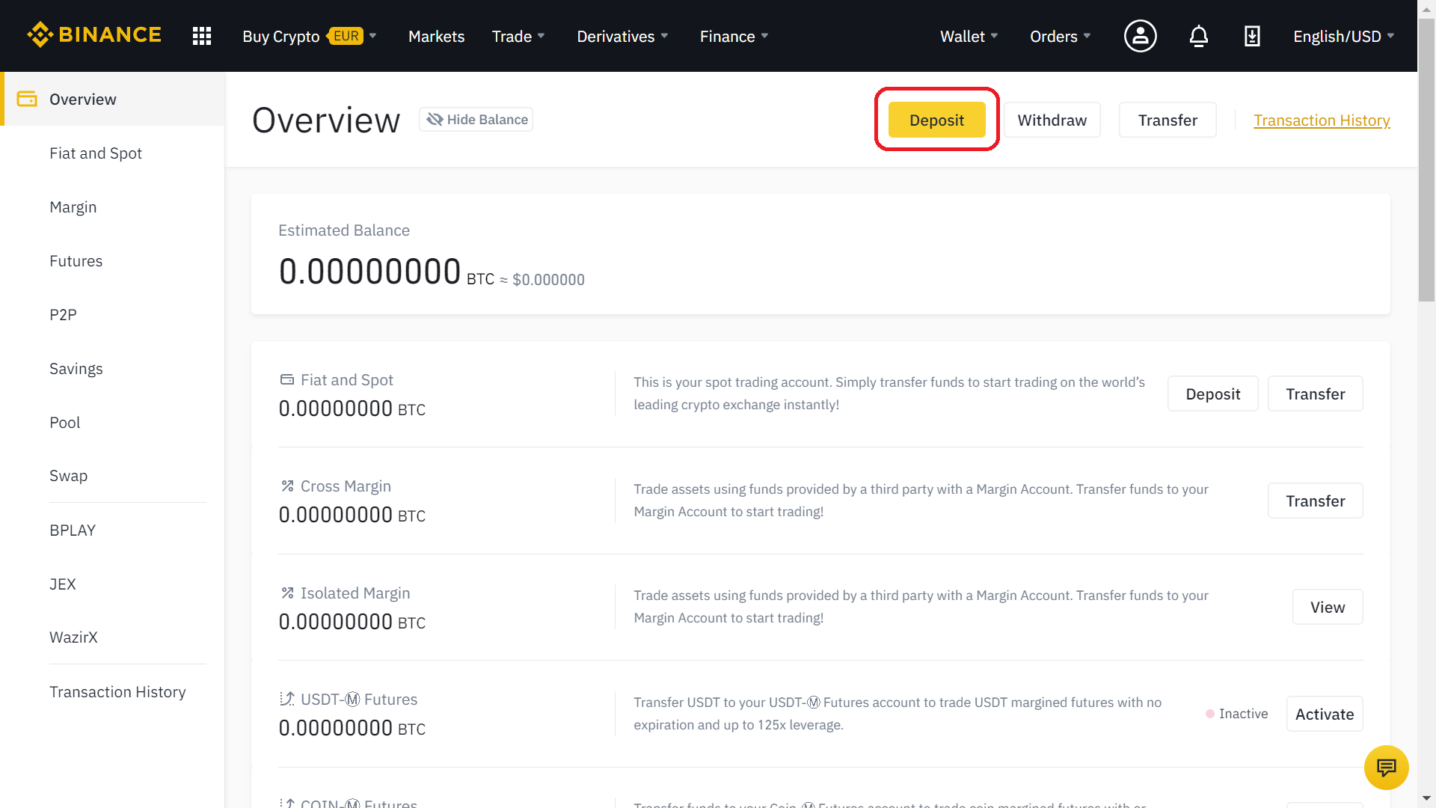This screenshot has width=1436, height=808.
Task: Click the top Transfer button
Action: tap(1167, 120)
